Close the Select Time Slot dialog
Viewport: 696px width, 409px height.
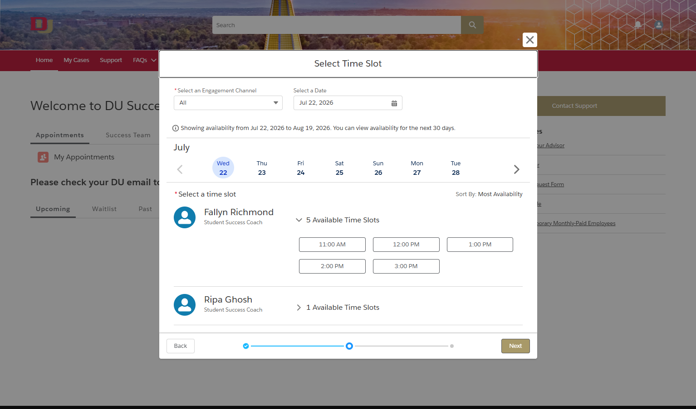[529, 40]
